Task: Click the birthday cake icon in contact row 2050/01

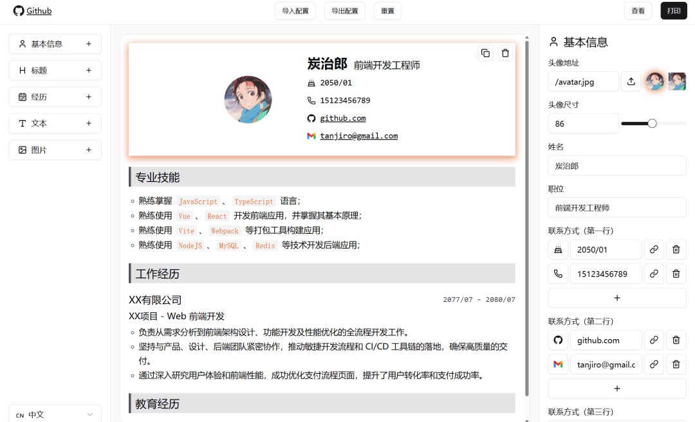Action: (557, 249)
